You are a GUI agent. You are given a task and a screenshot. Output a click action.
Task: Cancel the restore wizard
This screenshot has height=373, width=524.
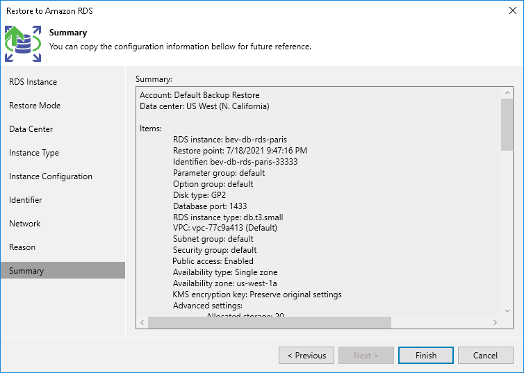point(485,356)
